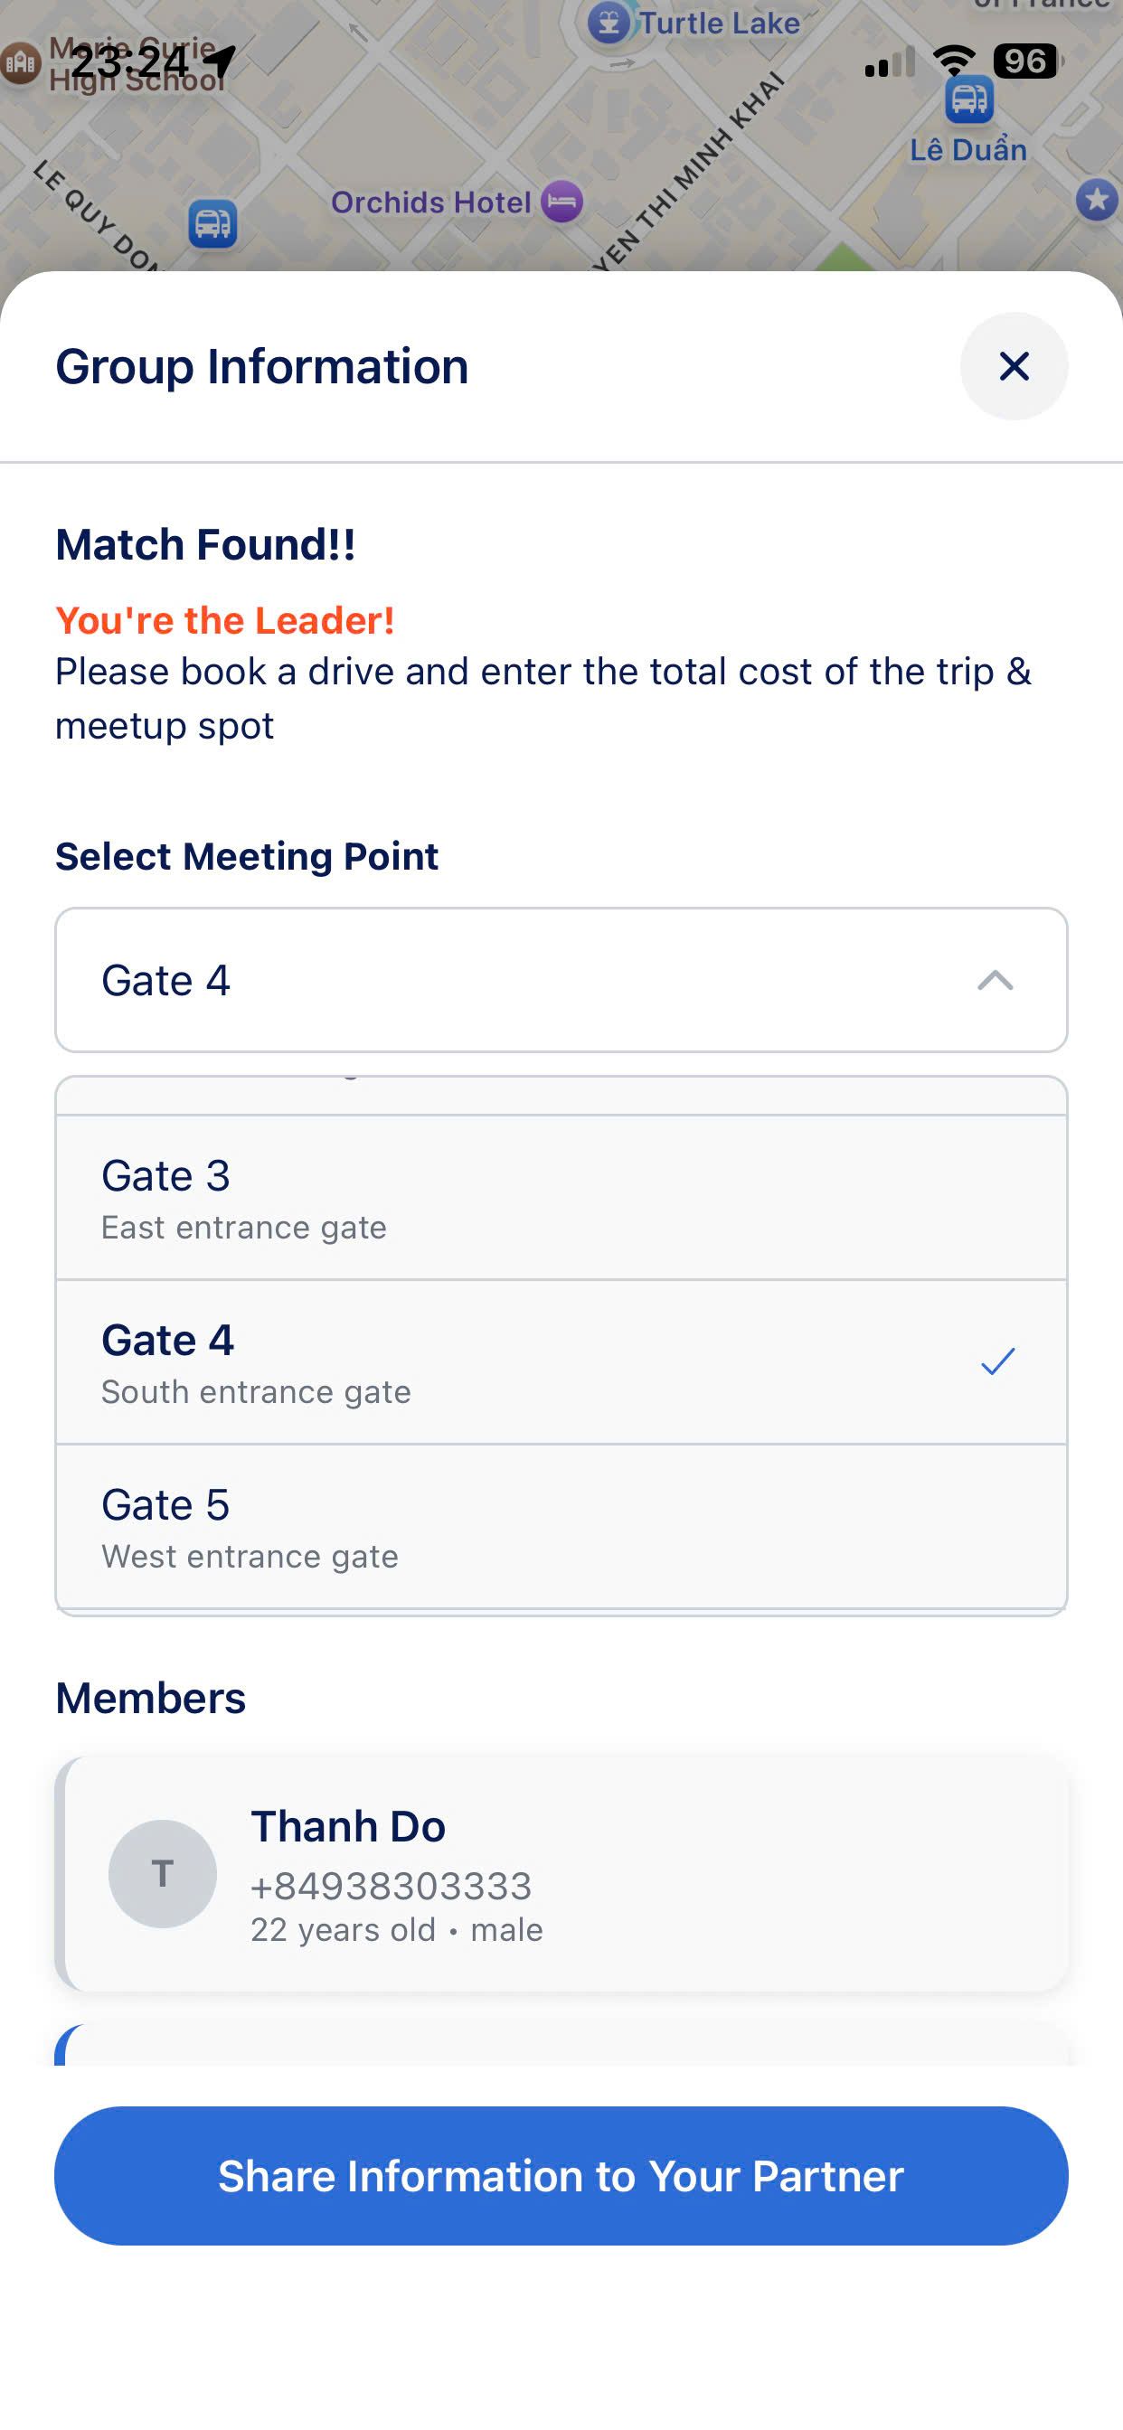Tap the battery indicator in status bar
Viewport: 1123px width, 2430px height.
click(1025, 61)
